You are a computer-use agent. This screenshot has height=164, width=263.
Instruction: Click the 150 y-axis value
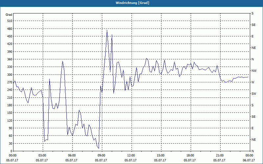click(10, 113)
